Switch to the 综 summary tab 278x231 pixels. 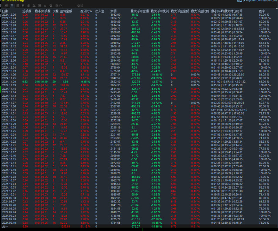(6, 6)
